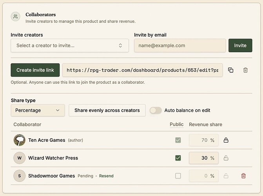Image resolution: width=263 pixels, height=196 pixels.
Task: Click the Shadowmoor Games avatar
Action: pos(20,176)
